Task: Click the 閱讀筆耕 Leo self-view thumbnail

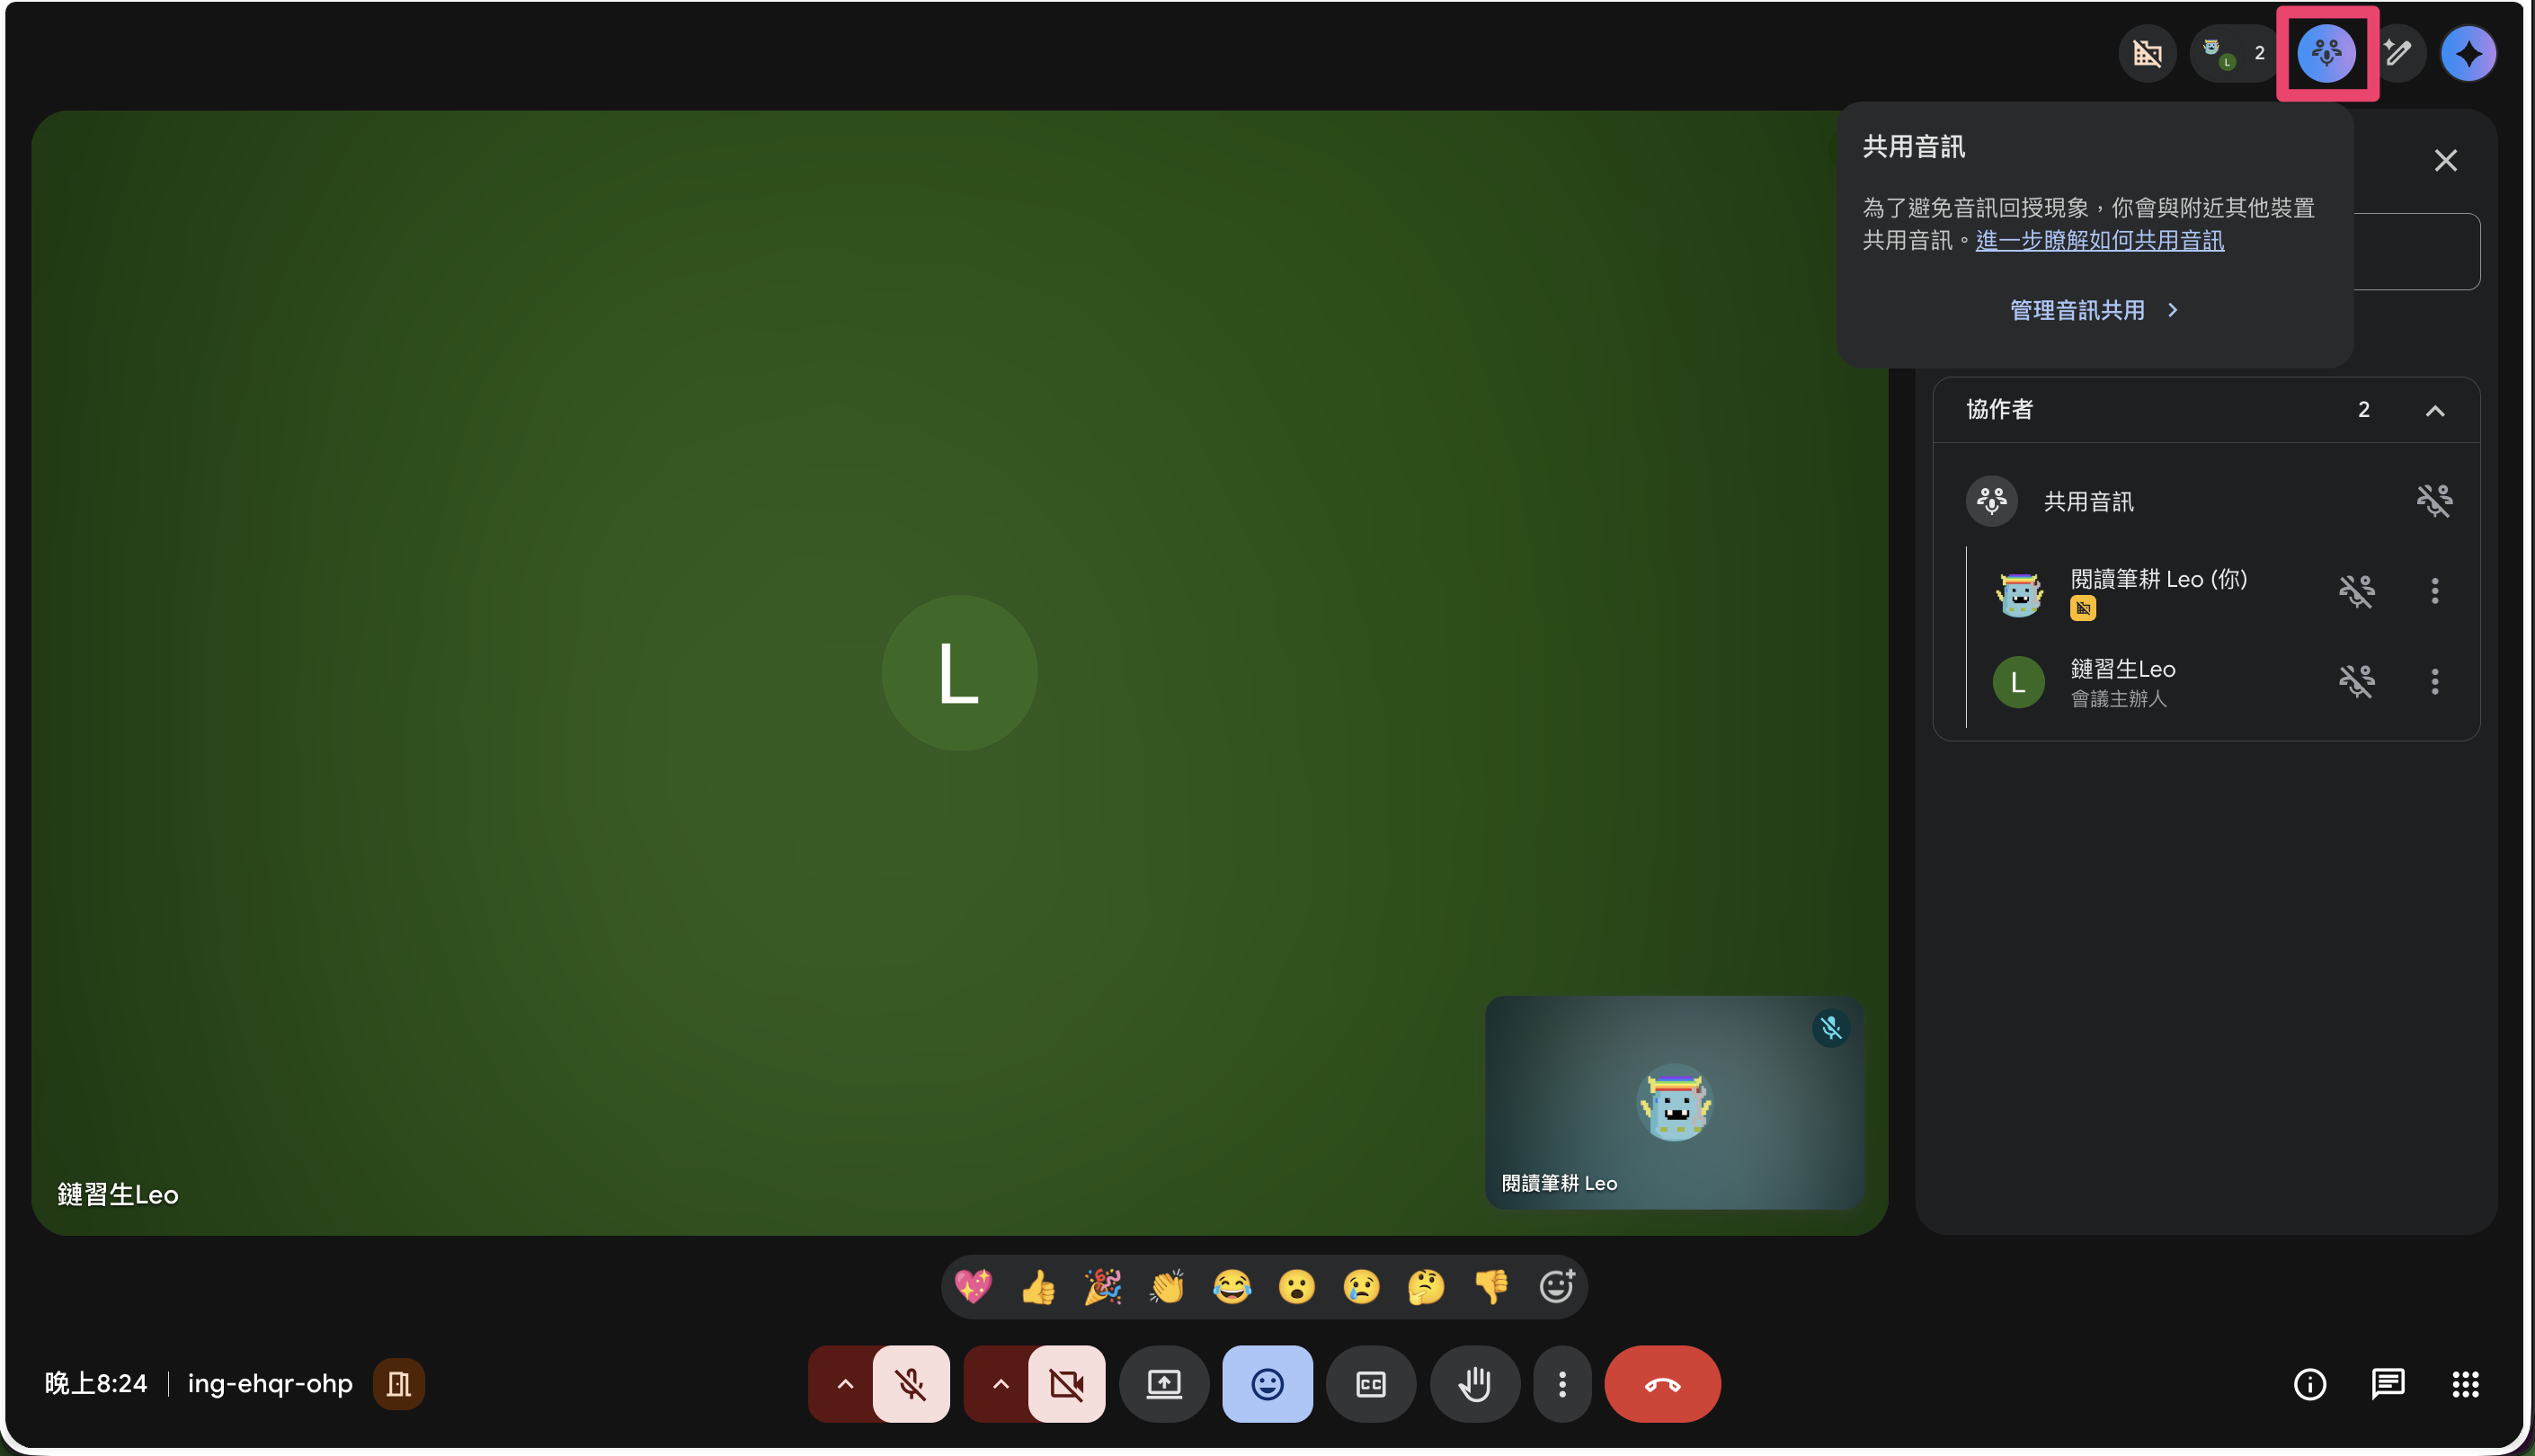Action: [x=1673, y=1102]
